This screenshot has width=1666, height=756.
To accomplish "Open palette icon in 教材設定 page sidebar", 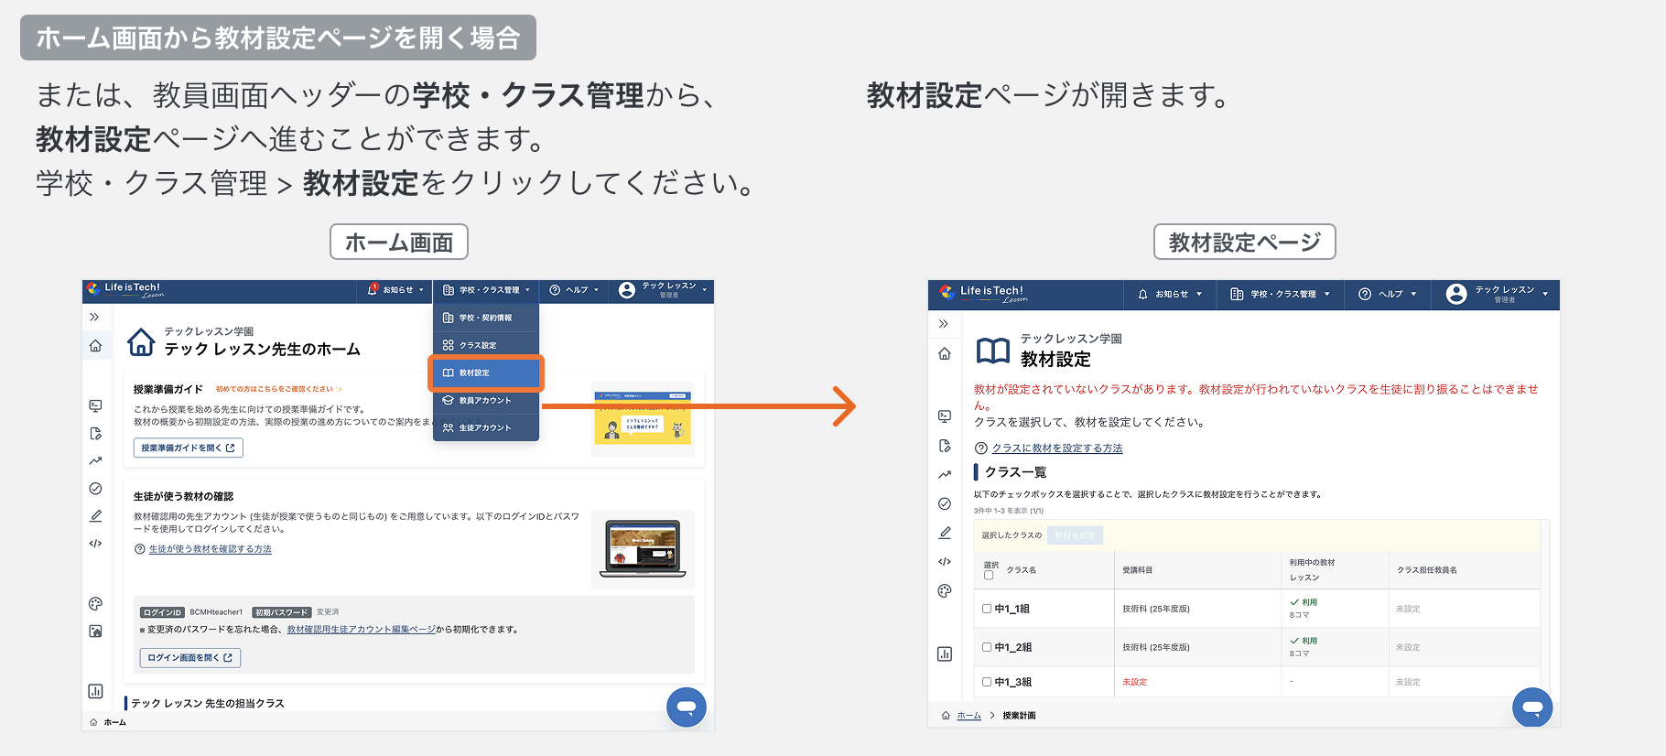I will (x=945, y=591).
